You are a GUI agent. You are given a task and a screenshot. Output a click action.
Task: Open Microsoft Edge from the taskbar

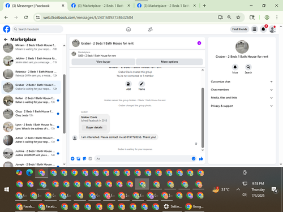point(29,172)
